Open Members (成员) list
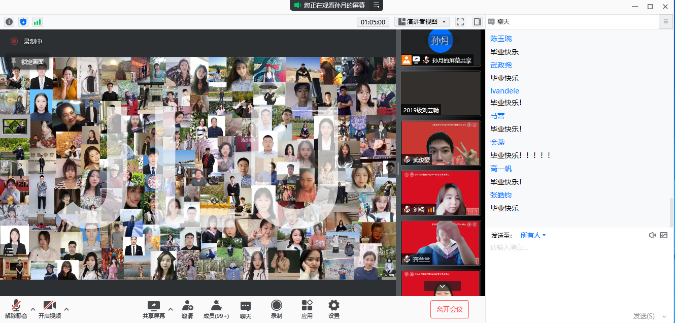The height and width of the screenshot is (323, 675). pyautogui.click(x=216, y=309)
